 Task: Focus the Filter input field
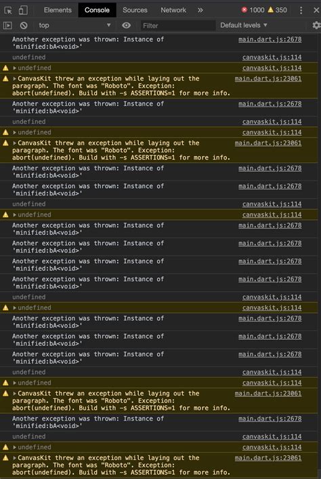coord(178,26)
